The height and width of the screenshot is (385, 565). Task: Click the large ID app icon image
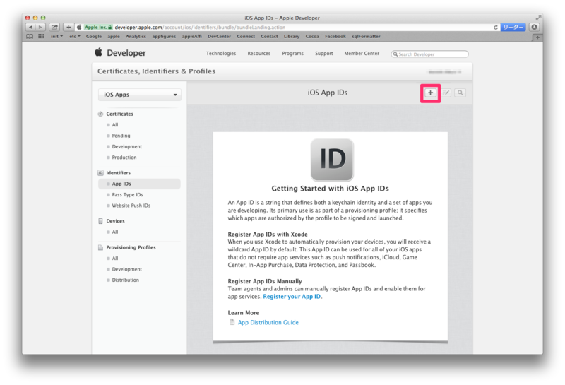click(332, 160)
